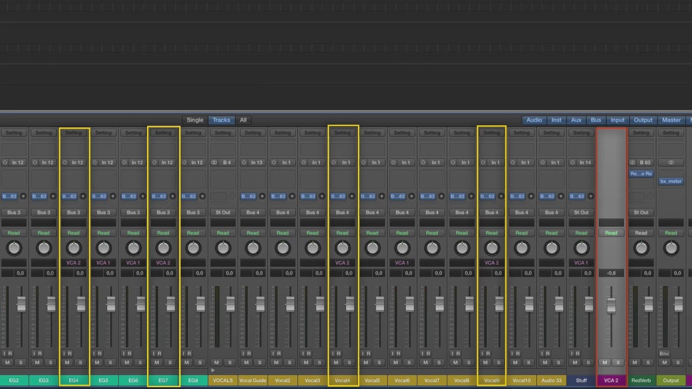
Task: Toggle the Input channel filter button
Action: (617, 120)
